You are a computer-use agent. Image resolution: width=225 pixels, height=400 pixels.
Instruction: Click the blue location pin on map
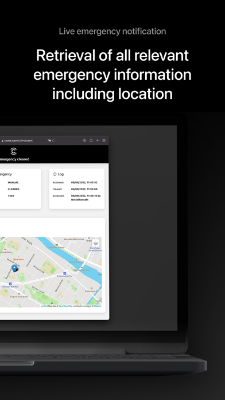click(x=14, y=268)
